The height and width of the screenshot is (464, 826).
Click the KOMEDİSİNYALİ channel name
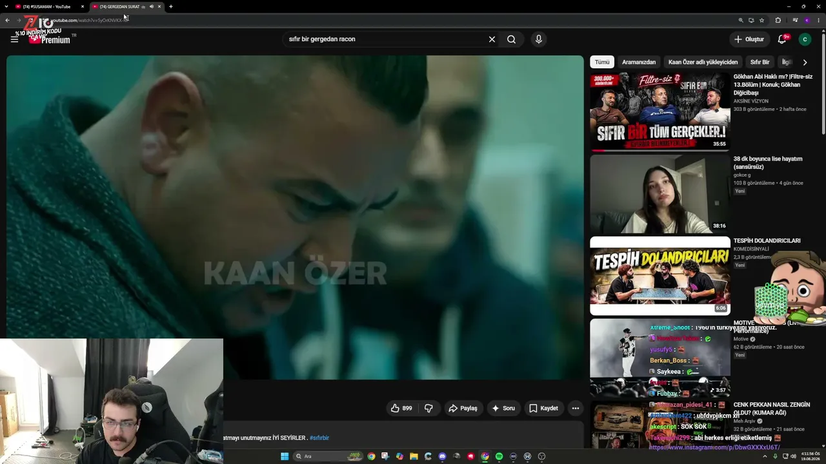pyautogui.click(x=751, y=249)
